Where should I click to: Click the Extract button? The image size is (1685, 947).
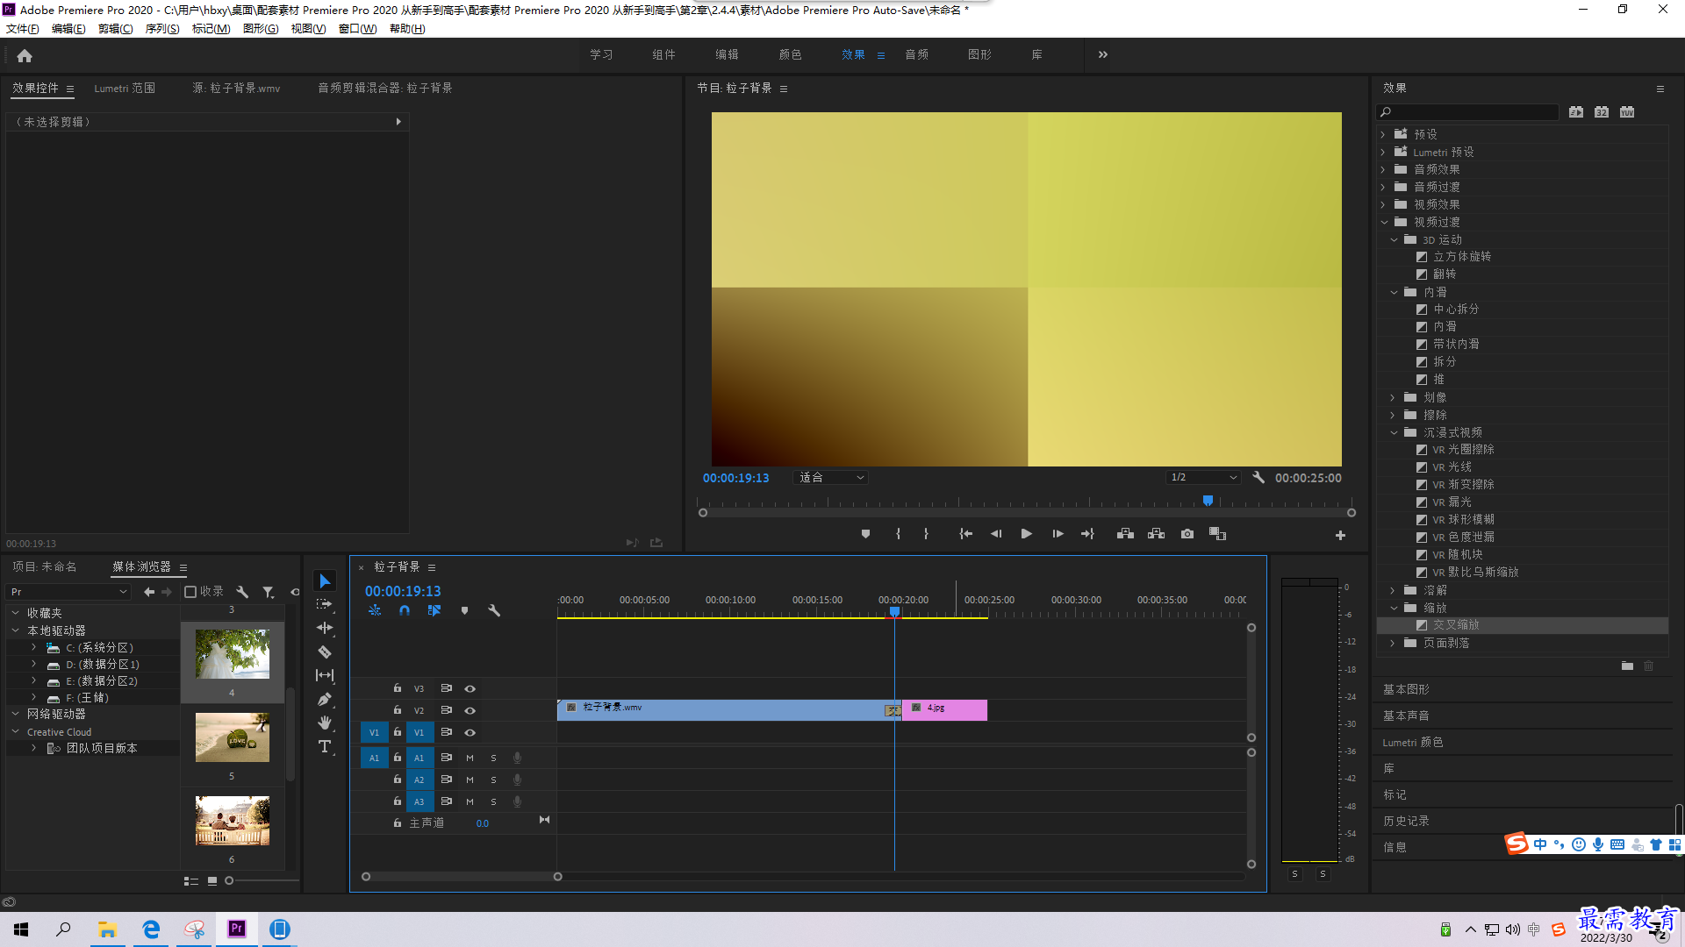(1156, 534)
